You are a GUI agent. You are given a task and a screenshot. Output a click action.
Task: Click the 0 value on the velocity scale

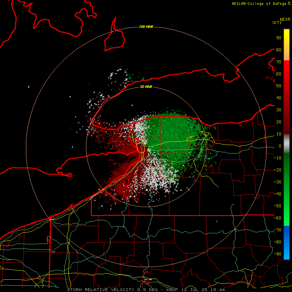click(280, 146)
